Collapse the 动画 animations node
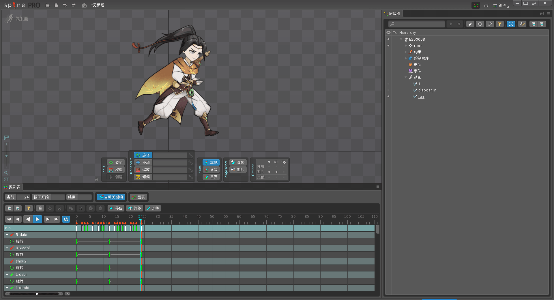This screenshot has height=300, width=554. (406, 77)
